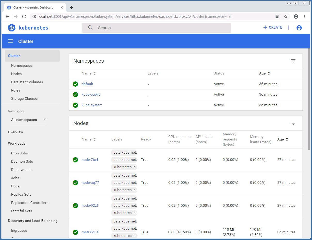Click the green status check for node-uq77
The image size is (312, 240).
(75, 183)
